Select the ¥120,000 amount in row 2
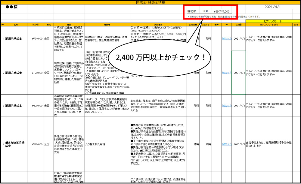The image size is (301, 184). [36, 73]
